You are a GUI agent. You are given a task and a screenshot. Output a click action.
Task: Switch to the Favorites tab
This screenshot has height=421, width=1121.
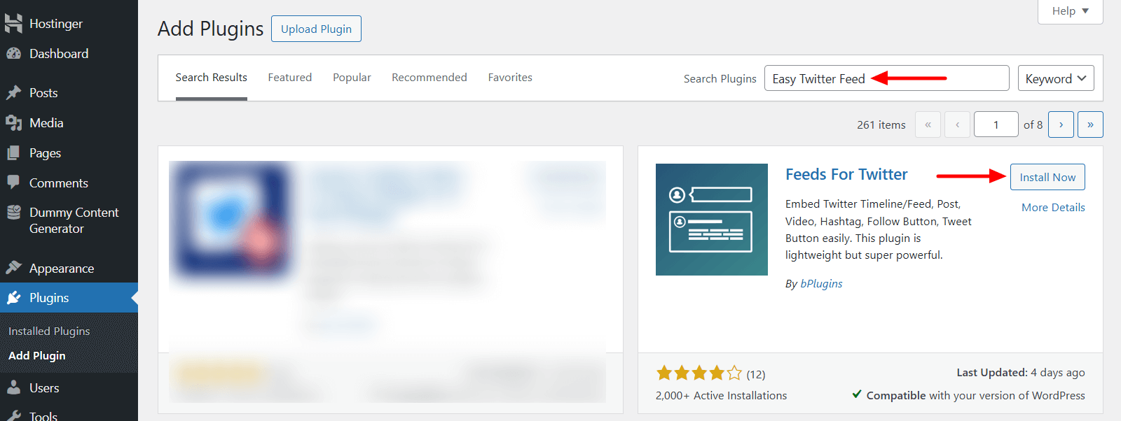click(x=510, y=78)
